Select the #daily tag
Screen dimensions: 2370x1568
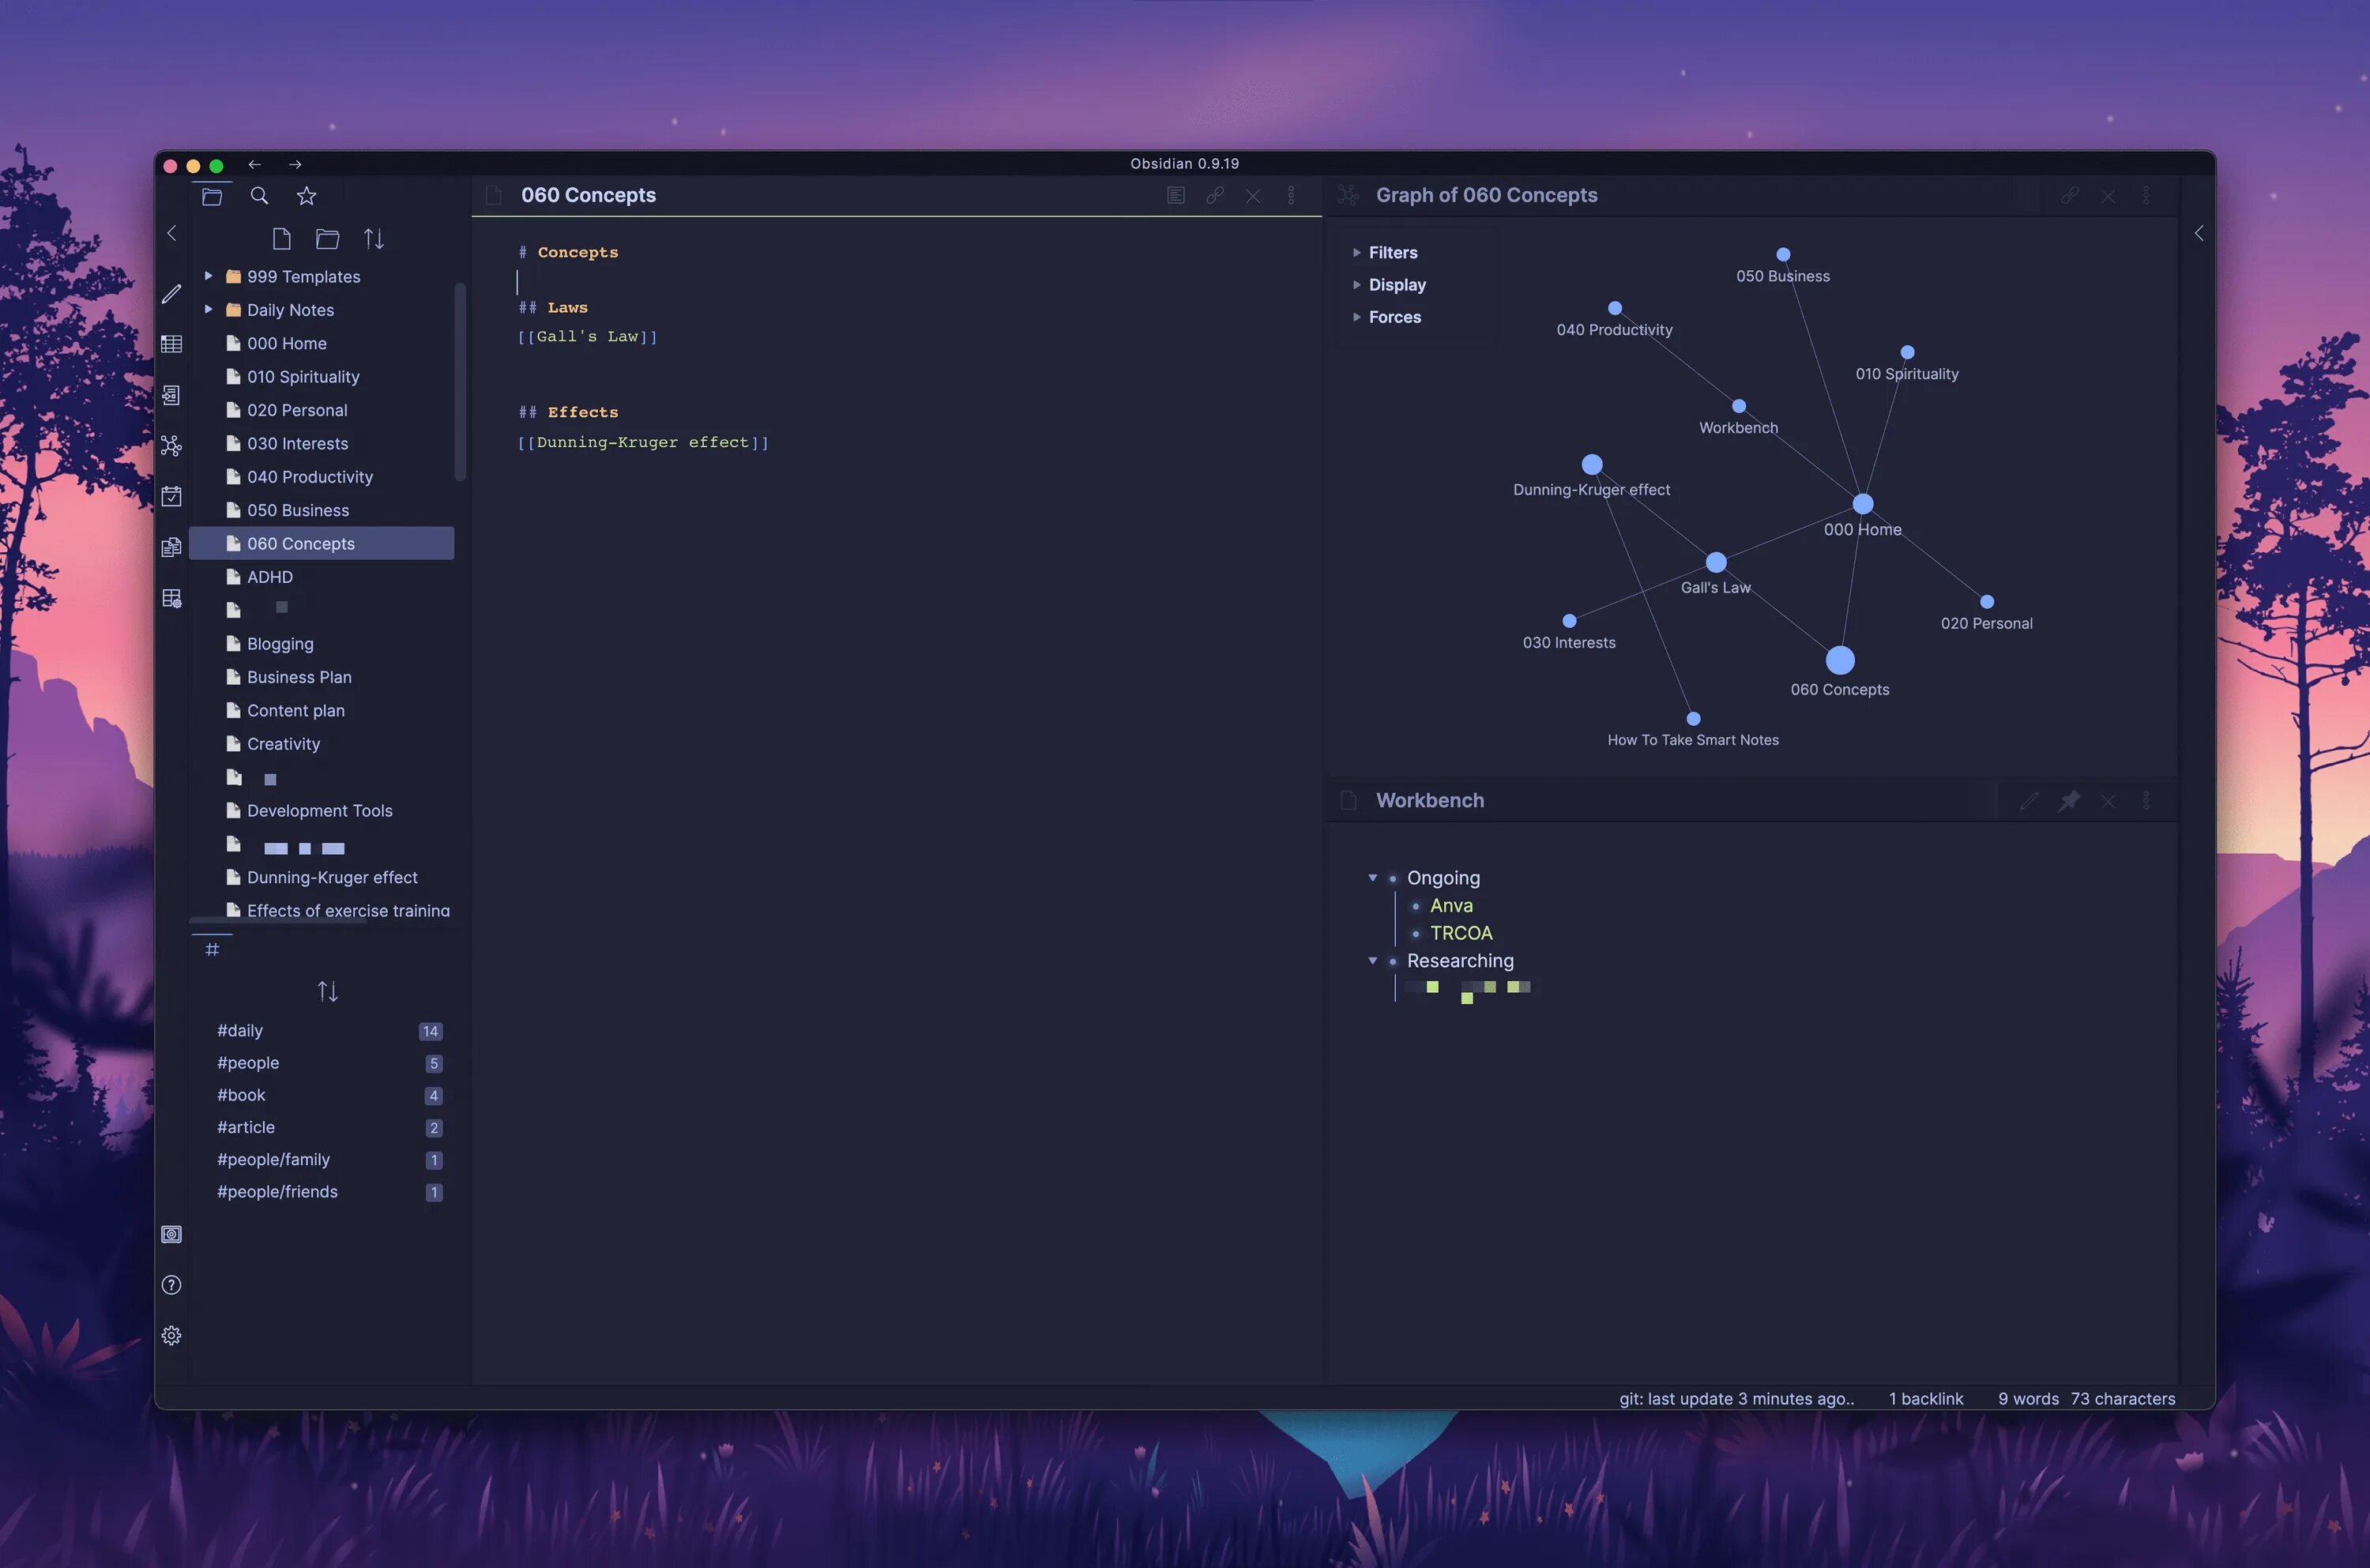(240, 1030)
